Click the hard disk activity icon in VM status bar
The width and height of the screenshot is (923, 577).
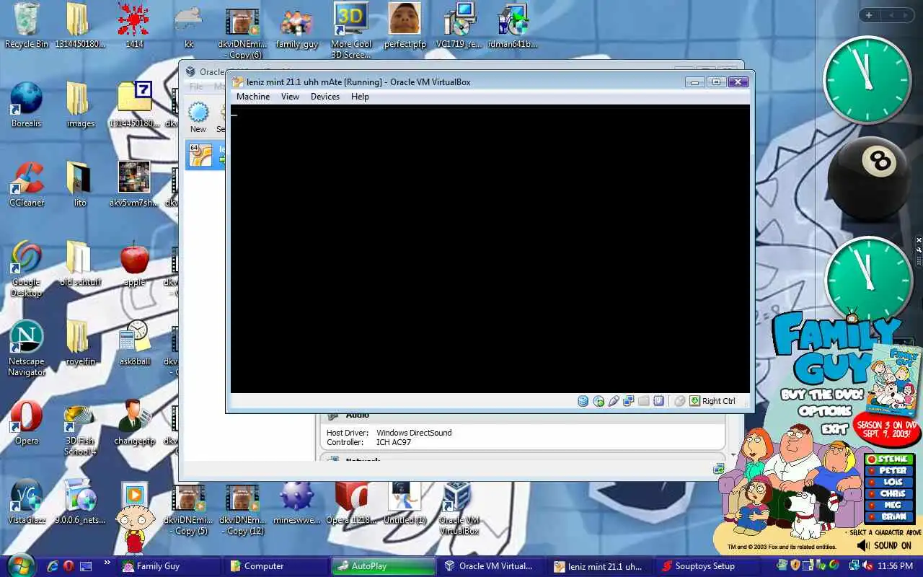pyautogui.click(x=583, y=401)
